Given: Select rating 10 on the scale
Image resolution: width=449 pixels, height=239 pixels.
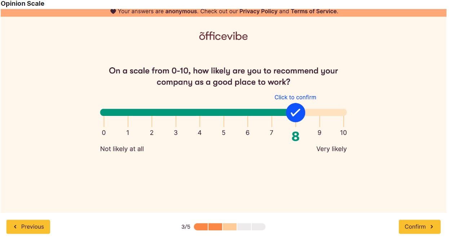Looking at the screenshot, I should pyautogui.click(x=343, y=133).
